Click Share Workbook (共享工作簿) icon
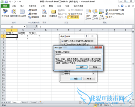The height and width of the screenshot is (107, 135). [x=102, y=14]
